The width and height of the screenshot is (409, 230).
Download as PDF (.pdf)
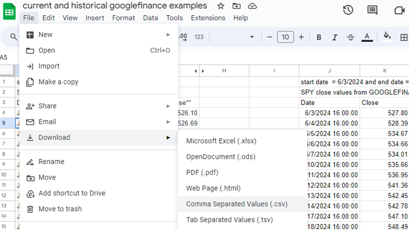[x=242, y=173]
